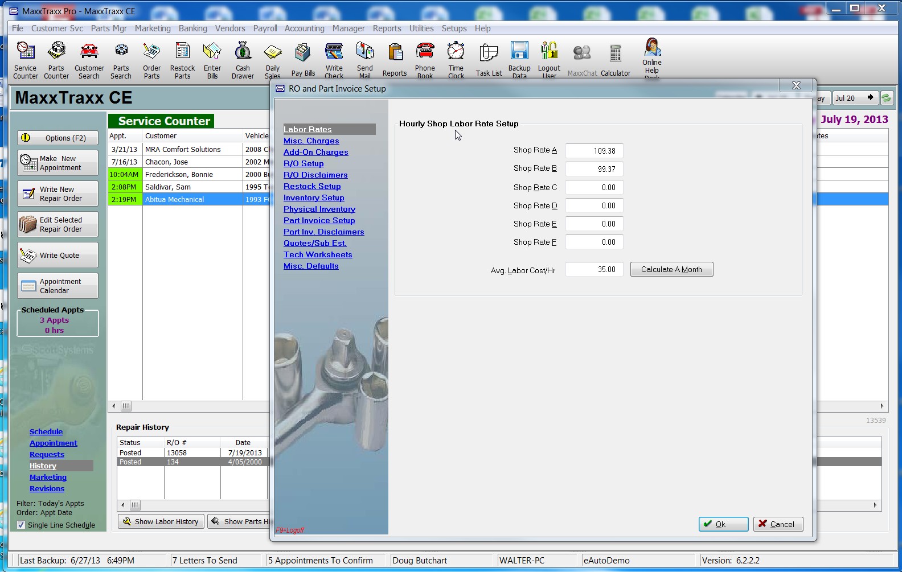
Task: Click the green refresh icon by the date
Action: (887, 98)
